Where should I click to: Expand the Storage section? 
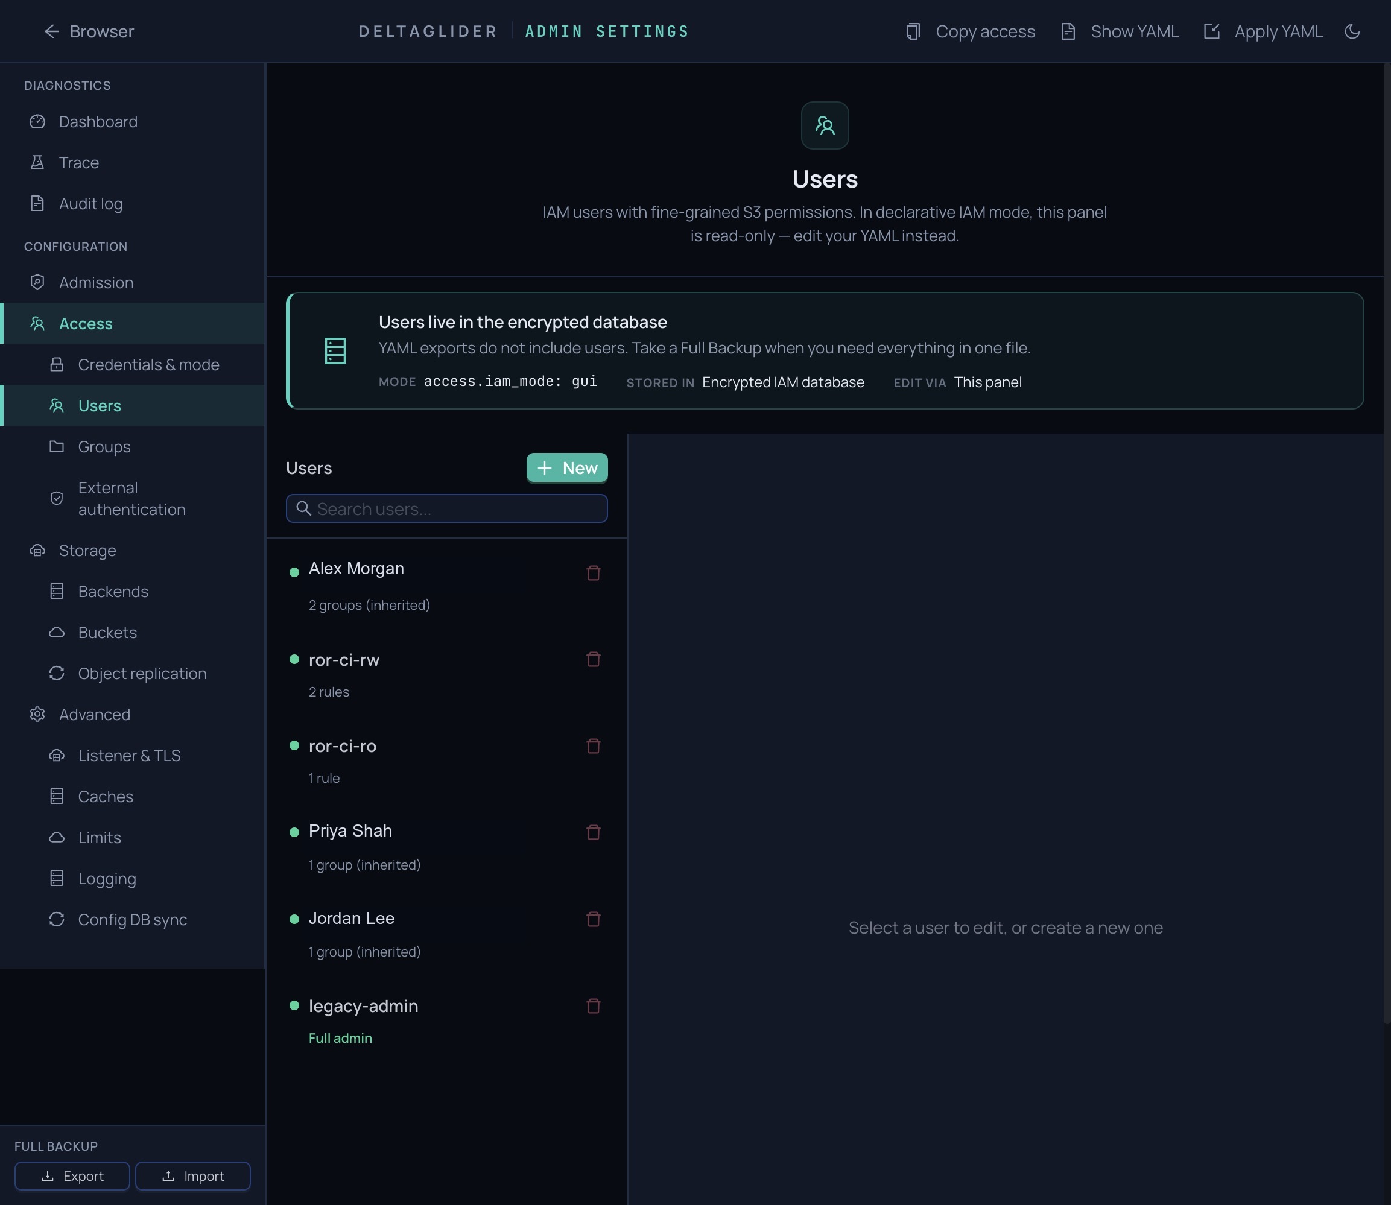coord(87,550)
